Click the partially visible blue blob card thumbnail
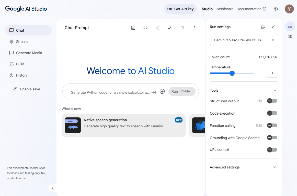 point(199,125)
